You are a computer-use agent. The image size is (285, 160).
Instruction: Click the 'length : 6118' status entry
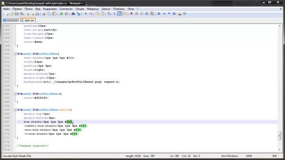tap(133, 156)
